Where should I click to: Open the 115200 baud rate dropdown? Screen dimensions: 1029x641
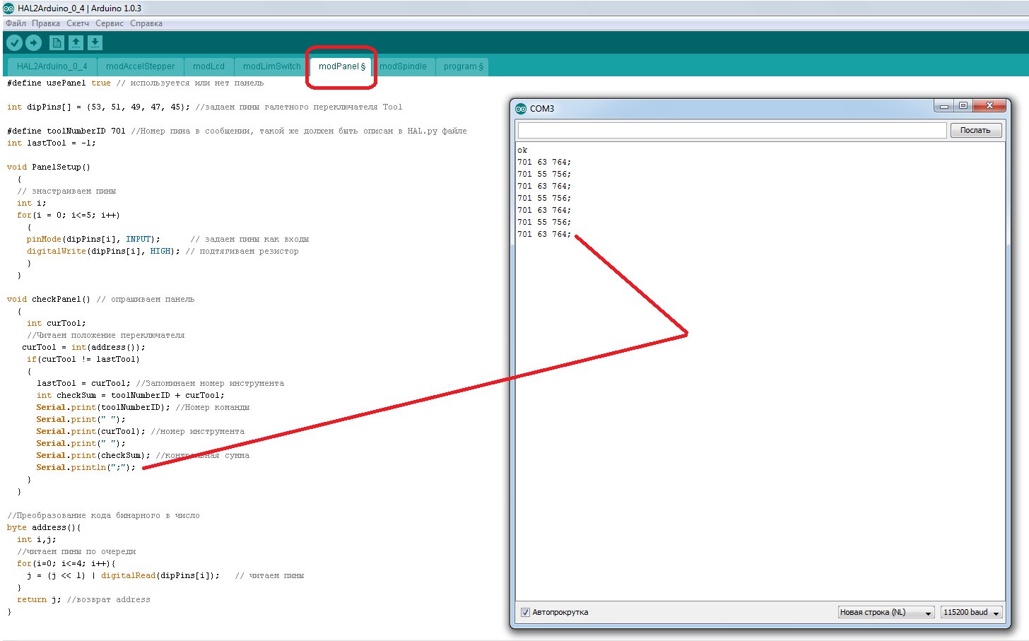tap(972, 612)
